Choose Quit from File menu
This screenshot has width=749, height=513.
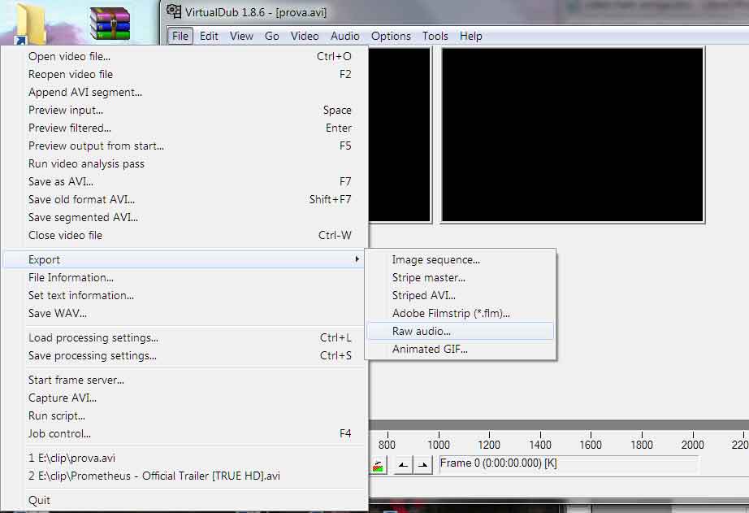click(x=184, y=501)
